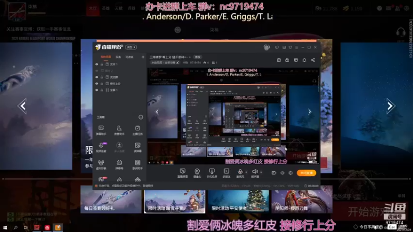Open the 主播任务 streamer task tool
413x232 pixels.
[137, 130]
